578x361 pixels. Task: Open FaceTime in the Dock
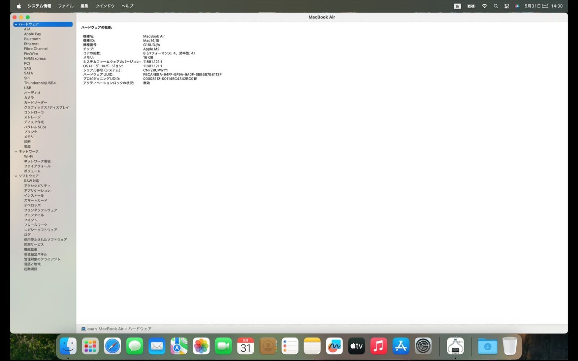click(x=223, y=346)
